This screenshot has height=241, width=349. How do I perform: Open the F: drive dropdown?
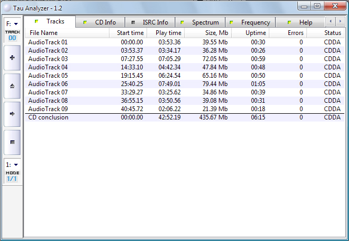click(12, 23)
